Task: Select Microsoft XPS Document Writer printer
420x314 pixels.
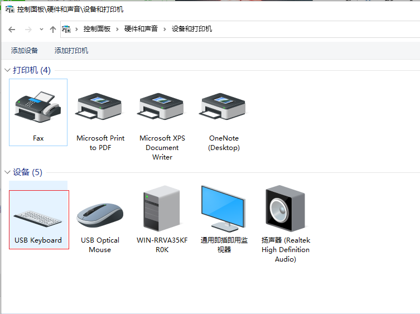Action: [x=162, y=112]
